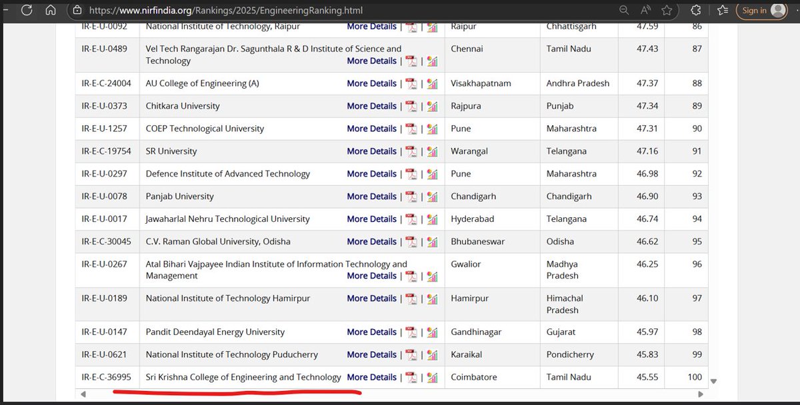Reload the page with the refresh icon
The height and width of the screenshot is (405, 800).
tap(25, 10)
